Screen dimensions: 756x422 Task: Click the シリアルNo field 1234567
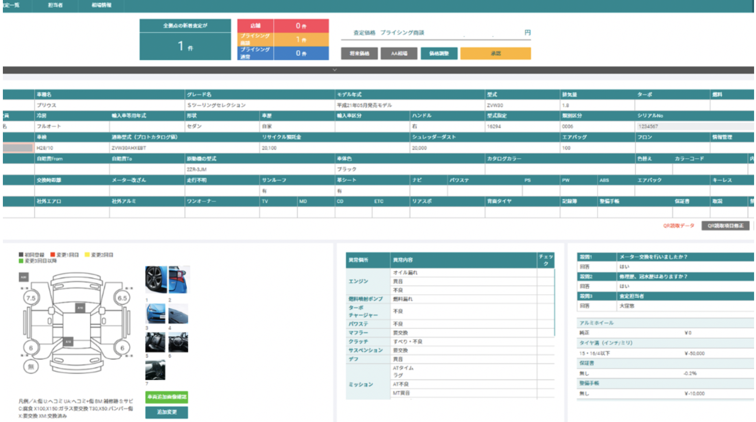(x=695, y=126)
